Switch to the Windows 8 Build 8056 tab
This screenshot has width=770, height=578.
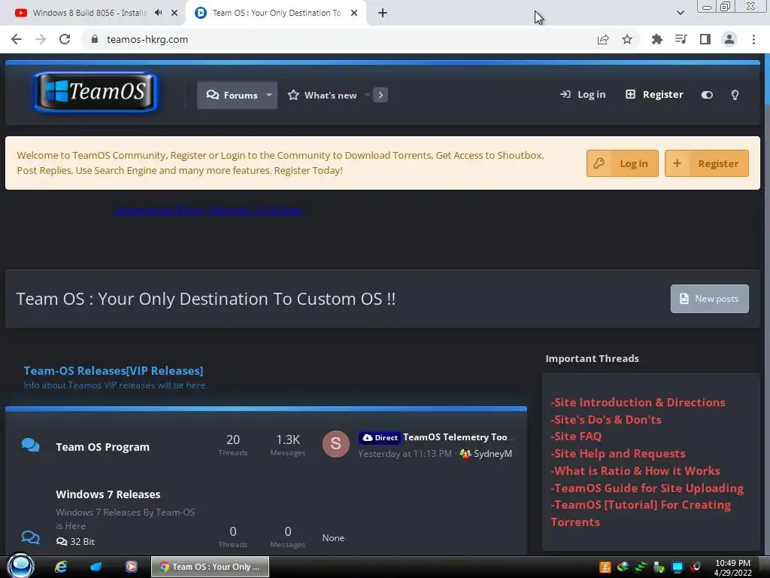(89, 13)
